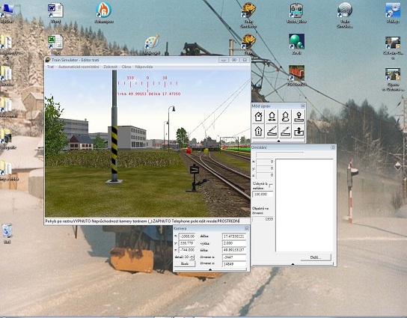Open the Okna menu

tap(126, 67)
